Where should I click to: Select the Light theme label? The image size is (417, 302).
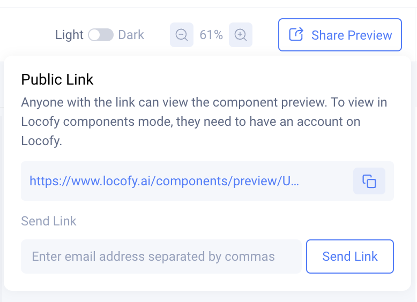point(69,35)
